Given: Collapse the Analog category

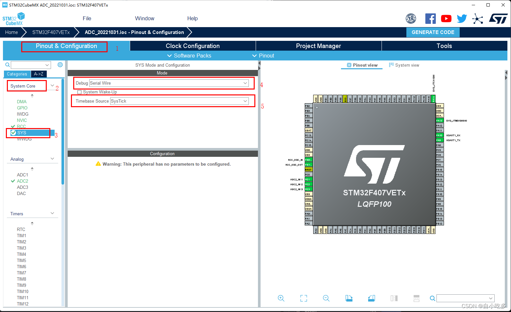Looking at the screenshot, I should tap(52, 159).
